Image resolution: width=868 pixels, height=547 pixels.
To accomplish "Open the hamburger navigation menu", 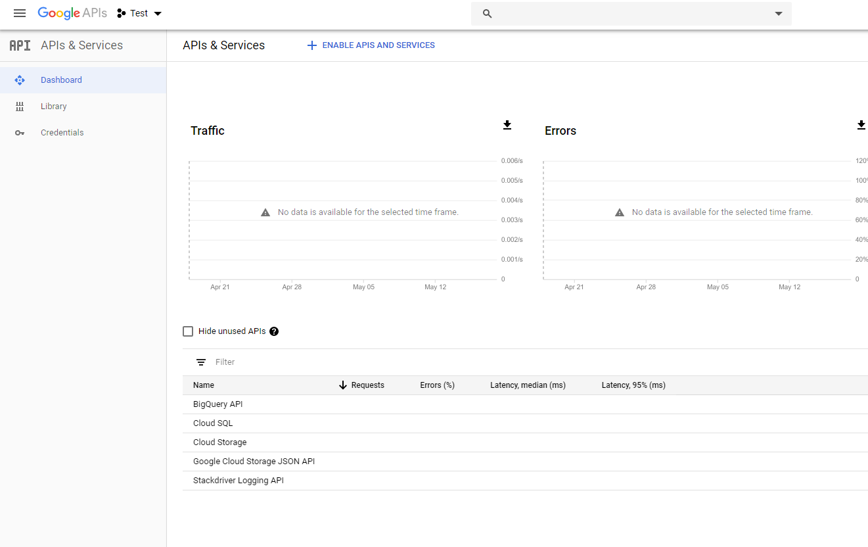I will pyautogui.click(x=20, y=13).
